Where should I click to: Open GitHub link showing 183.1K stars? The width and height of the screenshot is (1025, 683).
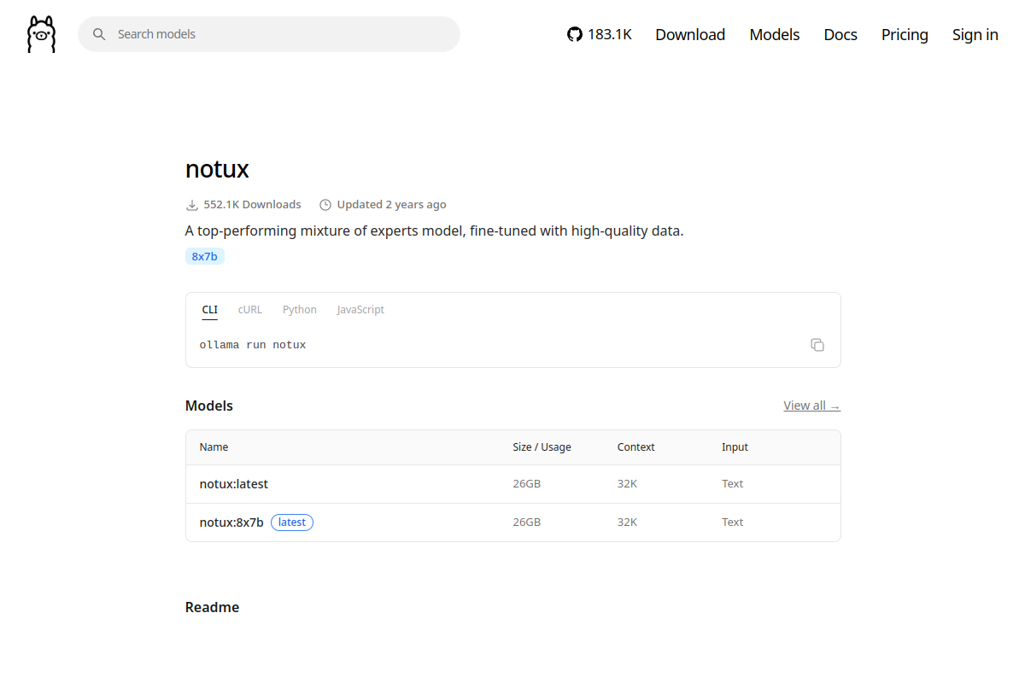click(600, 34)
